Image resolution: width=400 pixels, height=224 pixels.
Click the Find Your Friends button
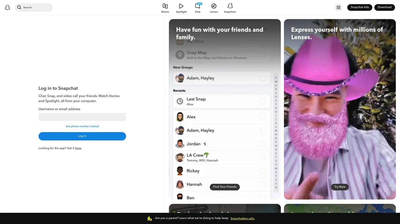225,187
